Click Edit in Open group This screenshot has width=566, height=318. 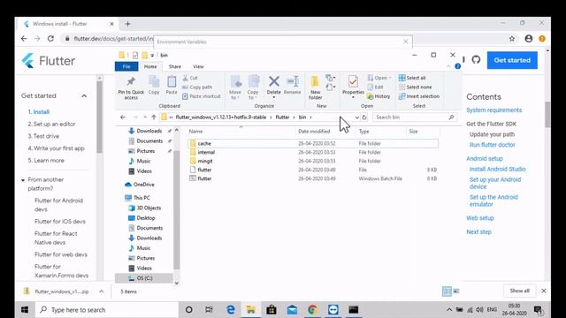tap(375, 87)
